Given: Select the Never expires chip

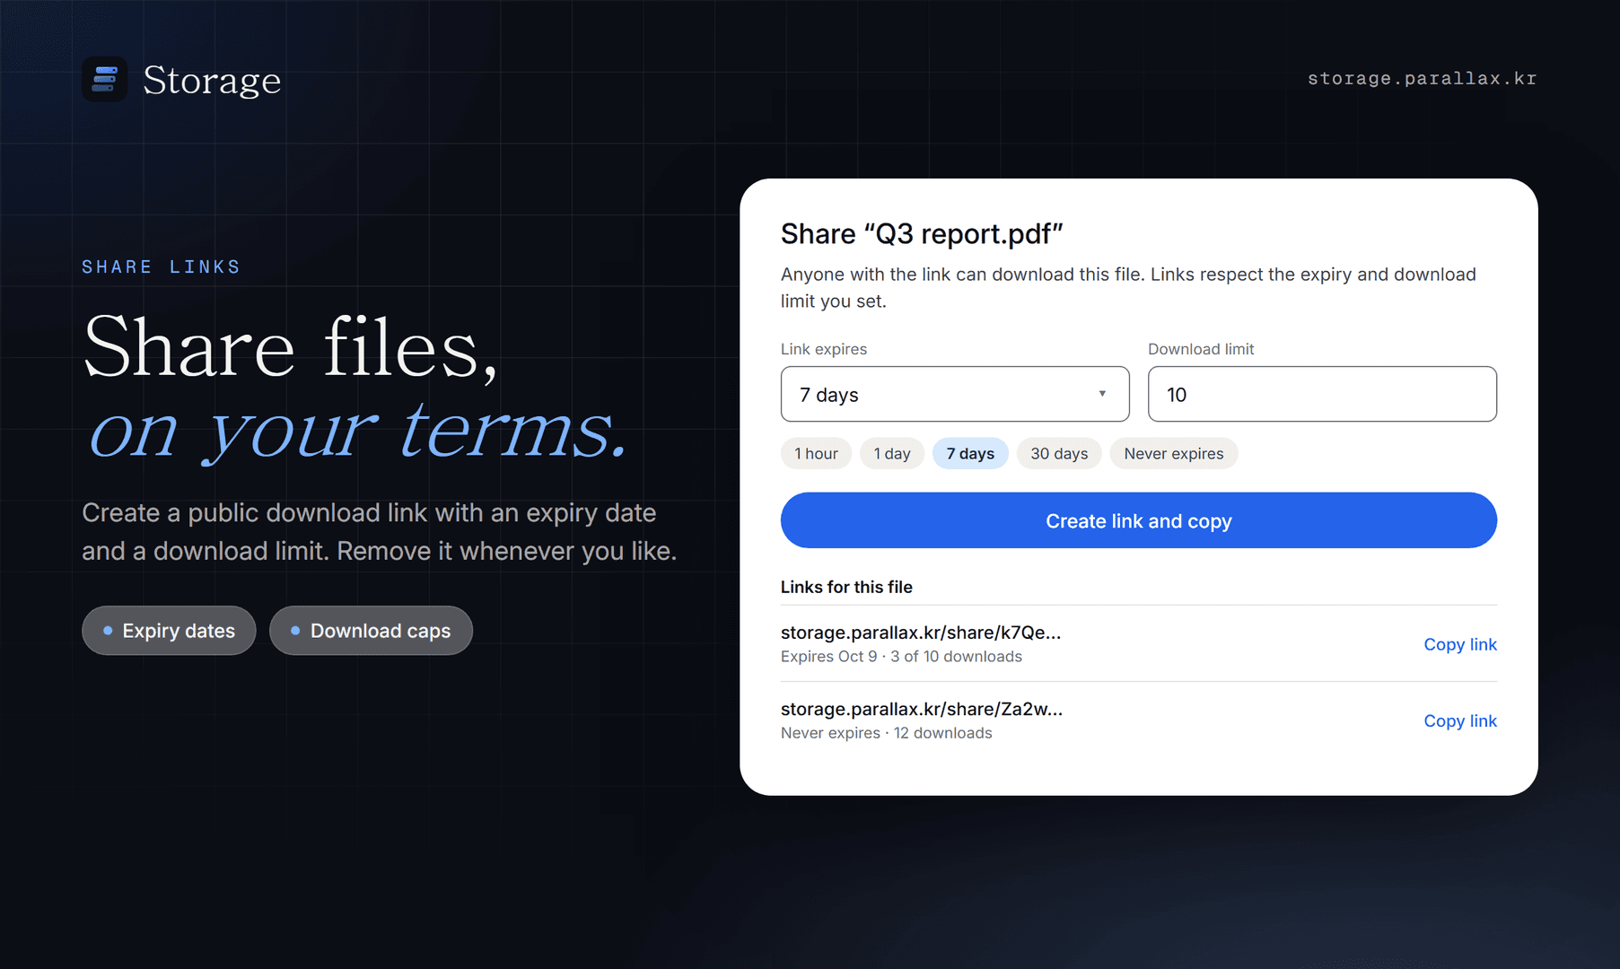Looking at the screenshot, I should pos(1174,453).
